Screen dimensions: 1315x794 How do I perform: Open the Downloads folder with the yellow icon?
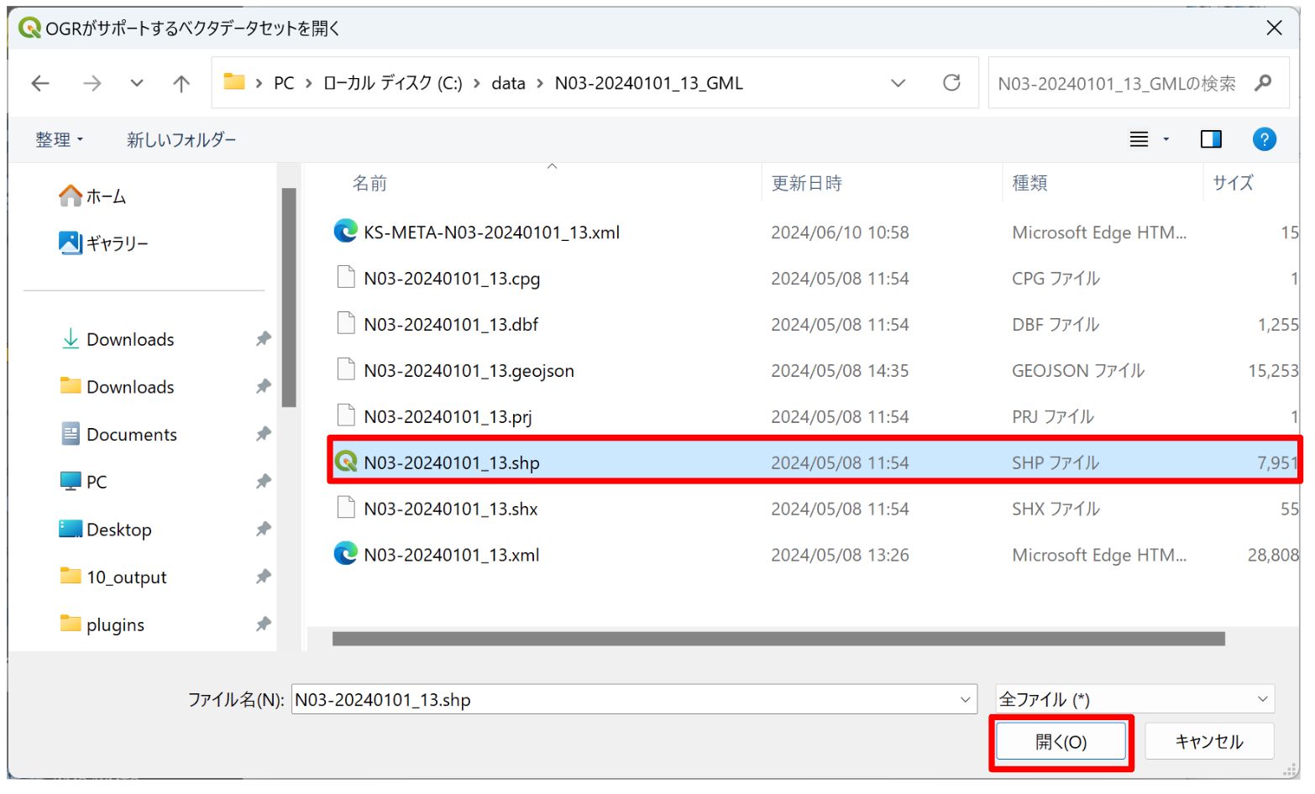click(x=118, y=387)
